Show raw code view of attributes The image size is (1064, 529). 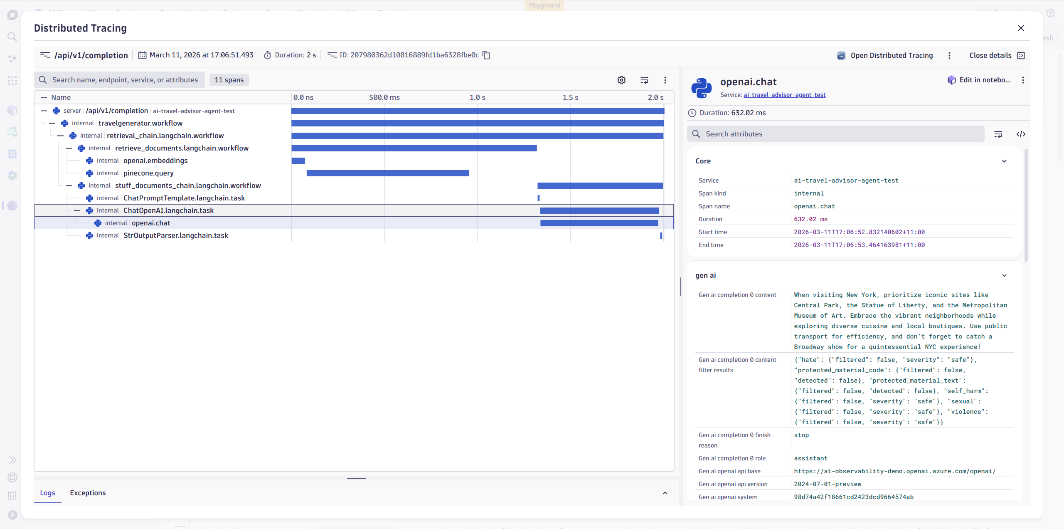pyautogui.click(x=1021, y=134)
